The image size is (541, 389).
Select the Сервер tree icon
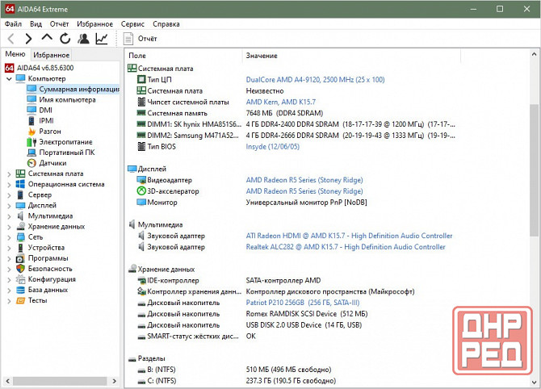pyautogui.click(x=21, y=194)
